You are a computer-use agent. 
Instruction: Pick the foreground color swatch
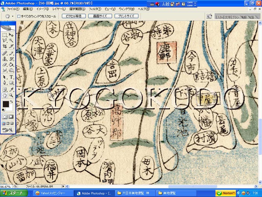click(x=6, y=104)
